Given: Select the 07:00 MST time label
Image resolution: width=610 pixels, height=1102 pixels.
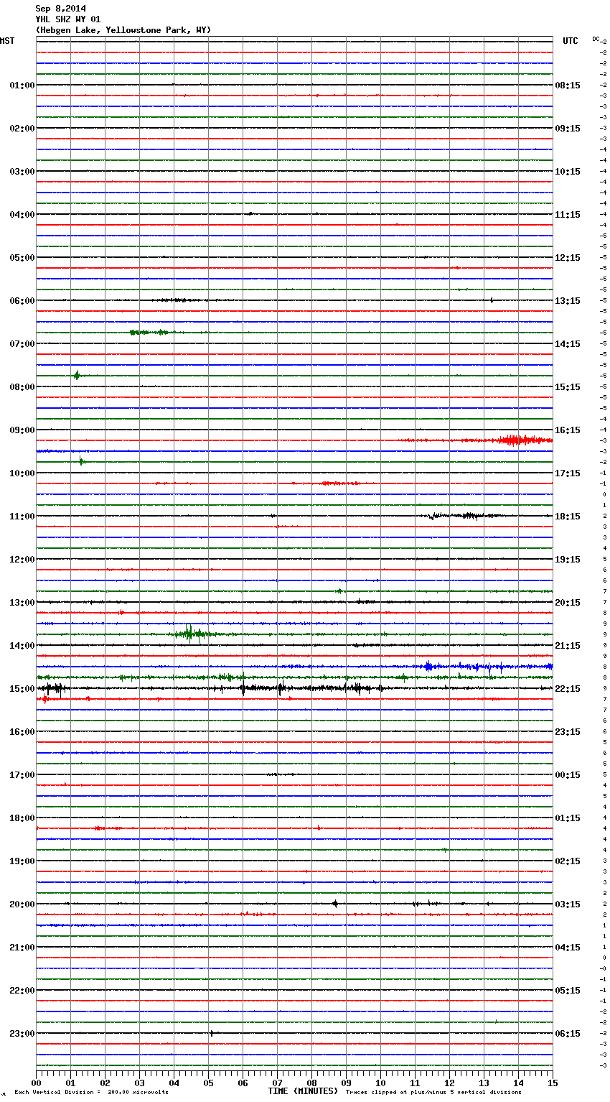Looking at the screenshot, I should pos(22,344).
